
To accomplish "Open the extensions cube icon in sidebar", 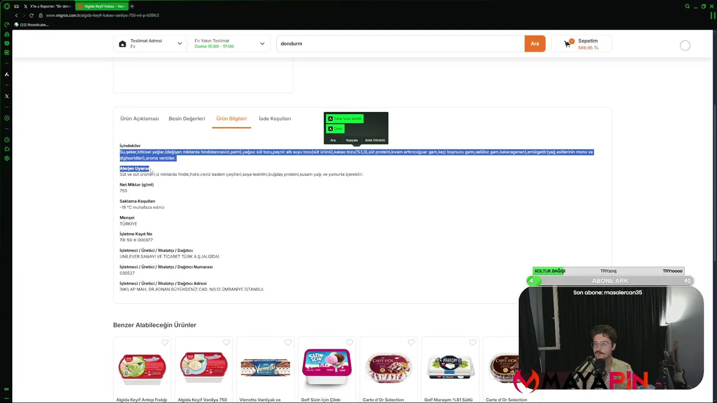I will 7,149.
